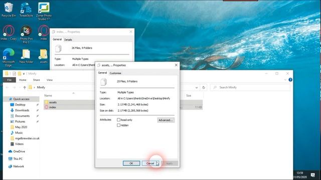Image resolution: width=321 pixels, height=180 pixels.
Task: Open Videos in the navigation pane
Action: [19, 144]
